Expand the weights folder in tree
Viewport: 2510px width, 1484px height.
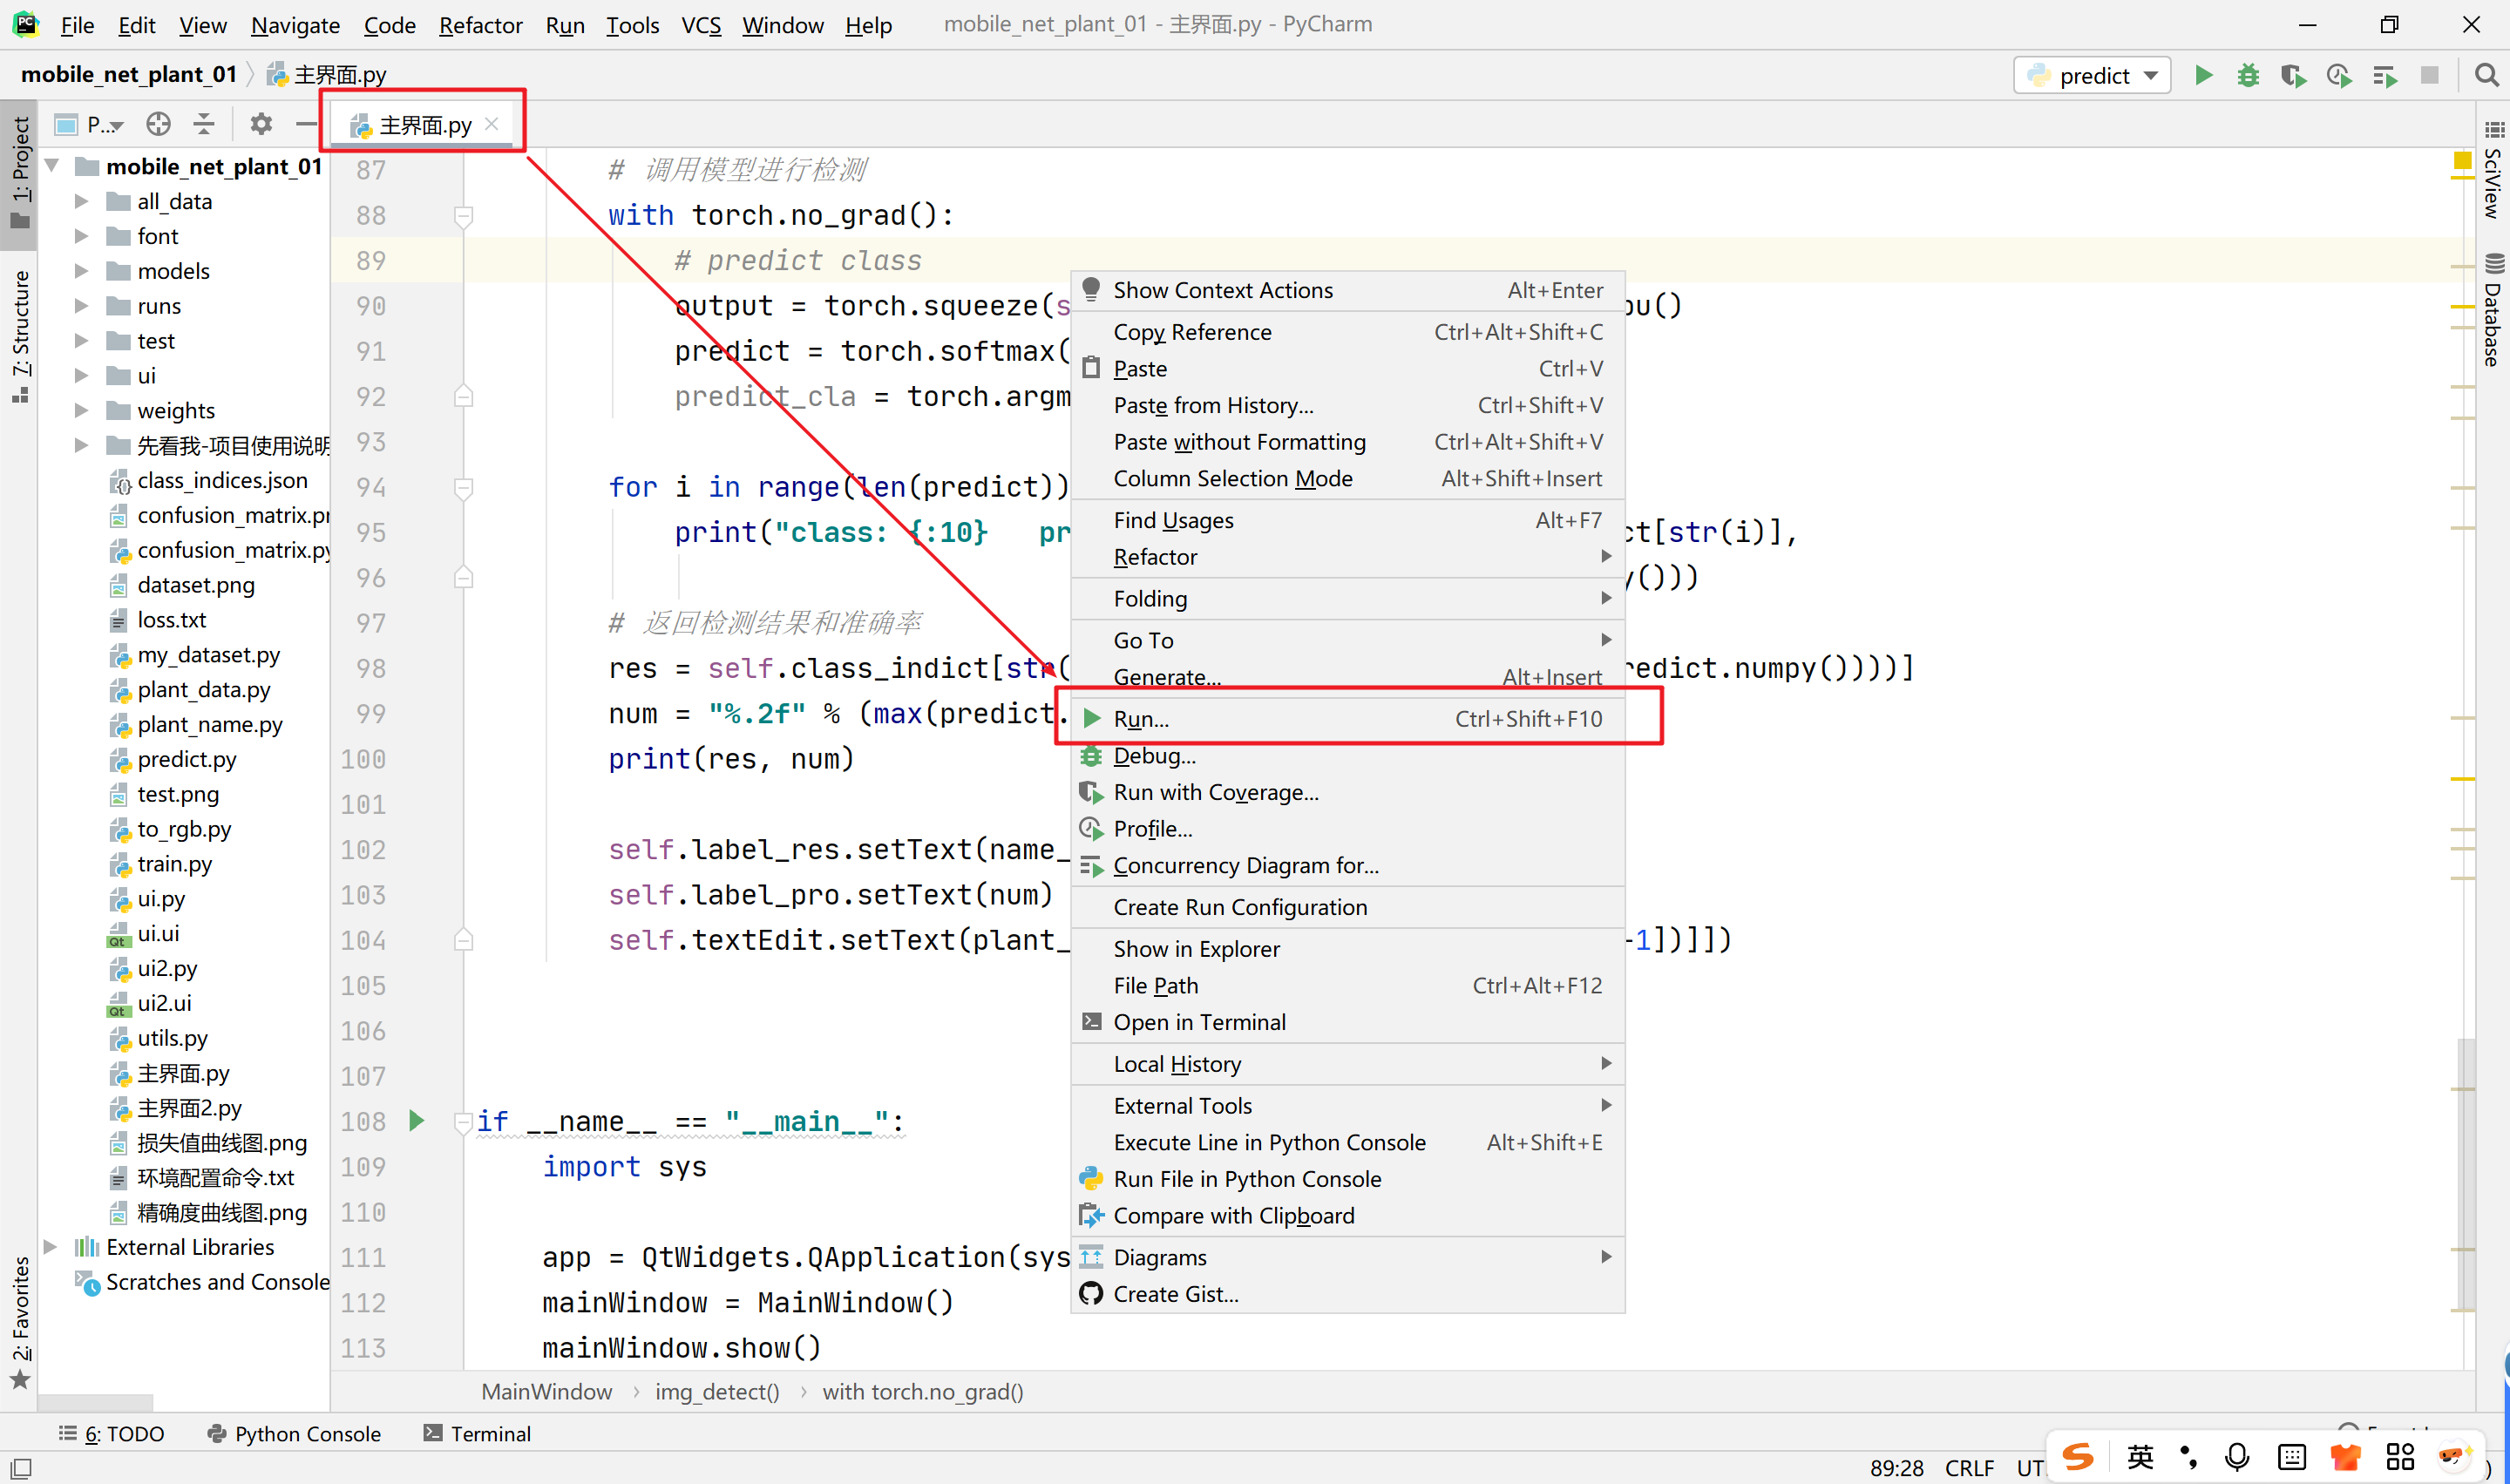click(x=82, y=410)
